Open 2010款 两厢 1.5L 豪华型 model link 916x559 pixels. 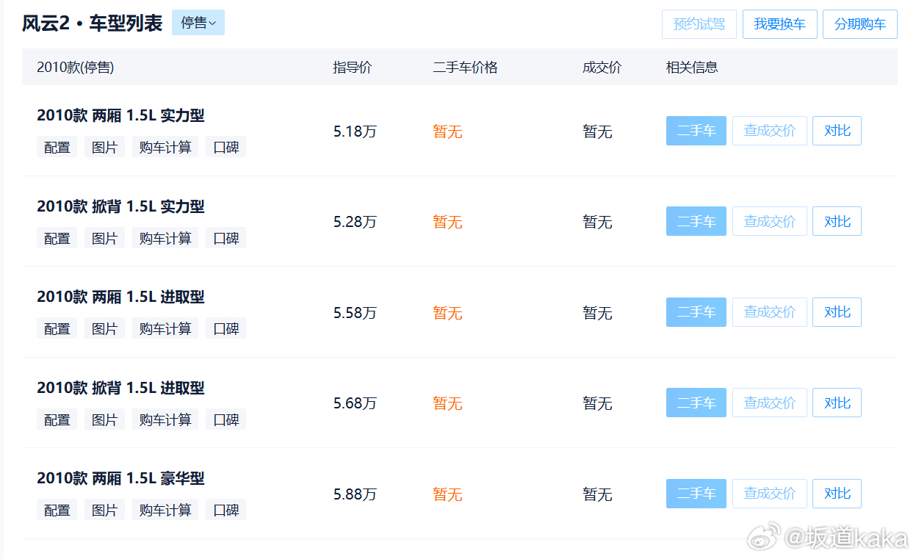click(x=121, y=478)
